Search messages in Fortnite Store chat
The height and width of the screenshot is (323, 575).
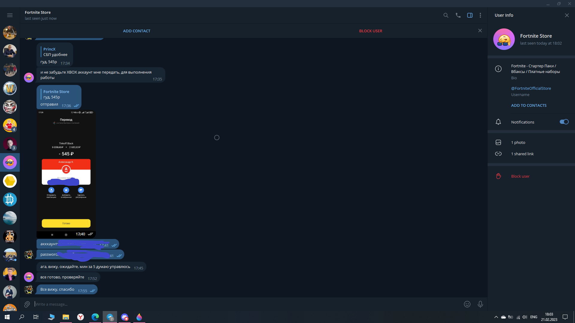point(446,15)
